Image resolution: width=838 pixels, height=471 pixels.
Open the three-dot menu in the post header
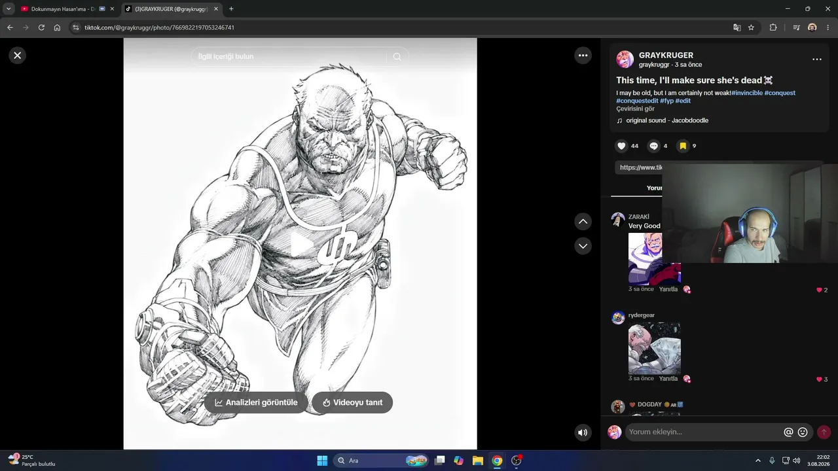(817, 60)
